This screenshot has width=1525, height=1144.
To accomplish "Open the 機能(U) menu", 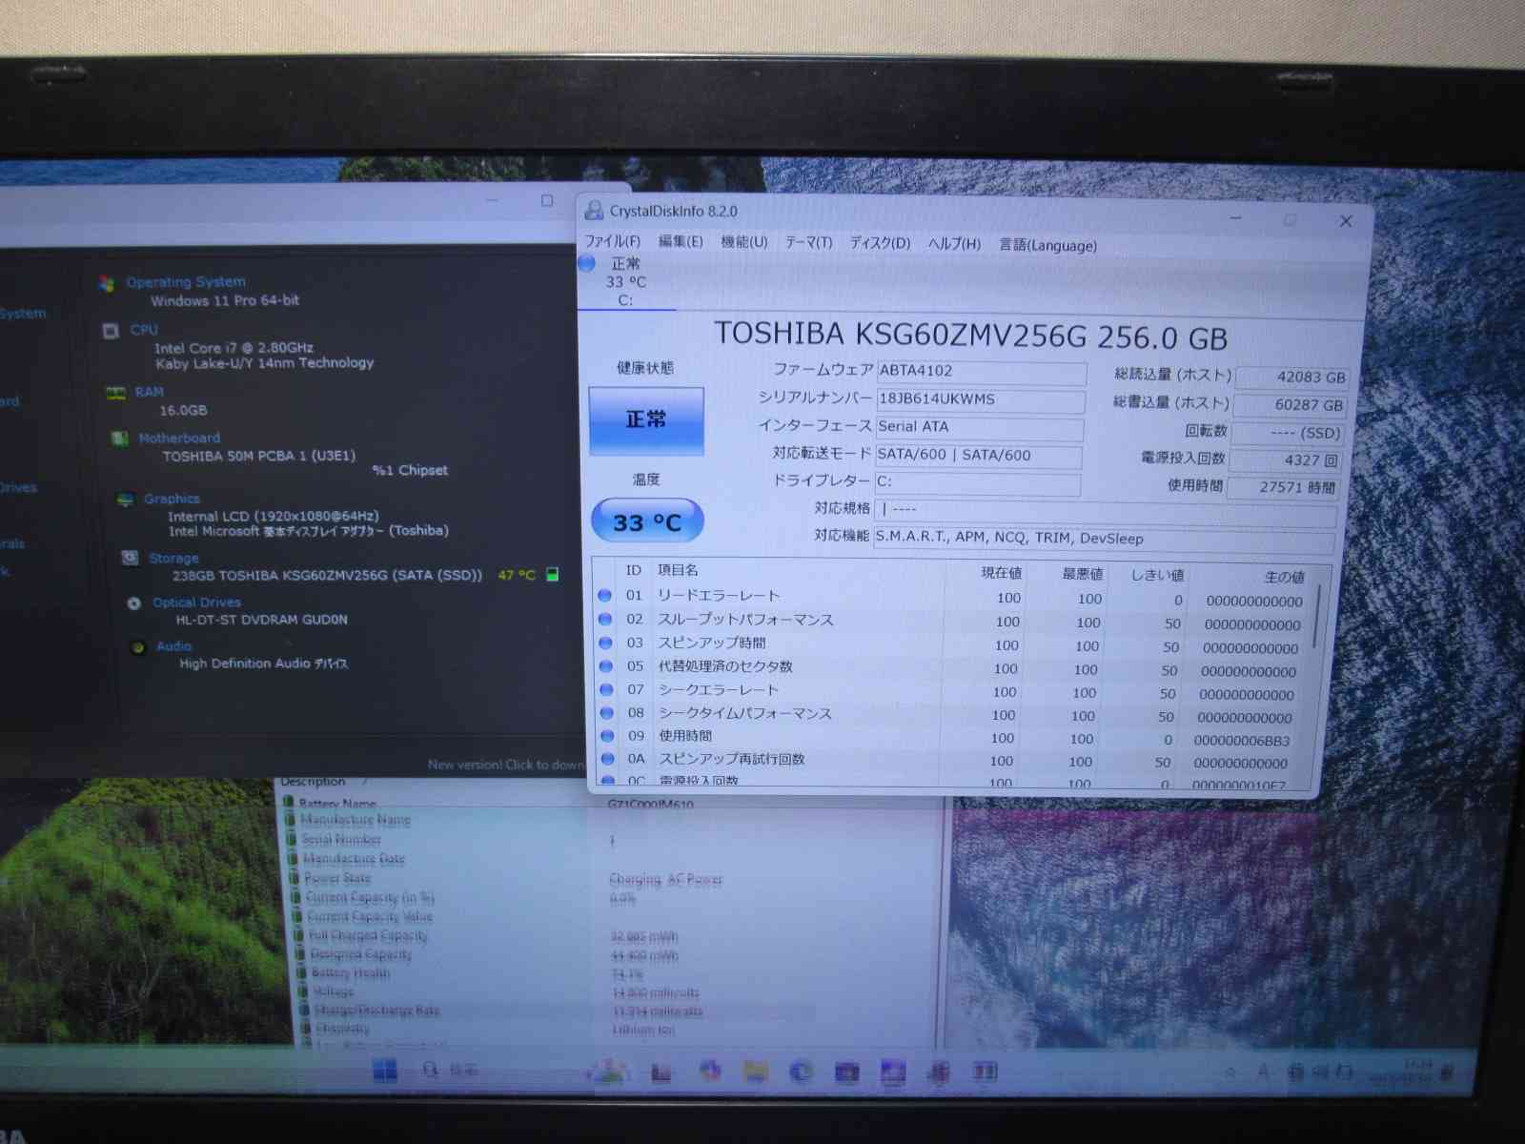I will tap(743, 242).
